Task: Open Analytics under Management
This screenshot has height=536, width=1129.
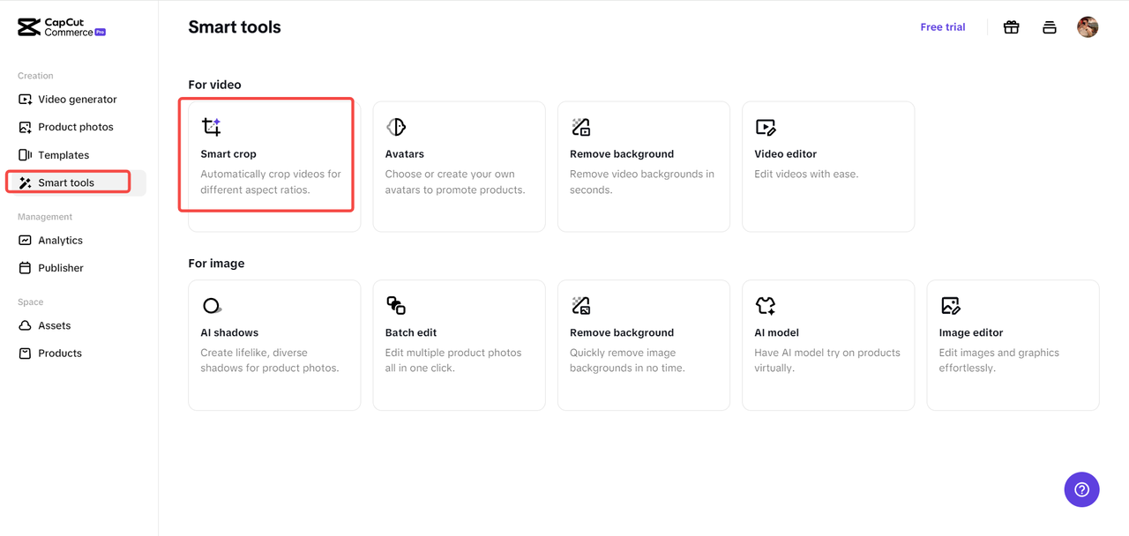Action: [x=60, y=241]
